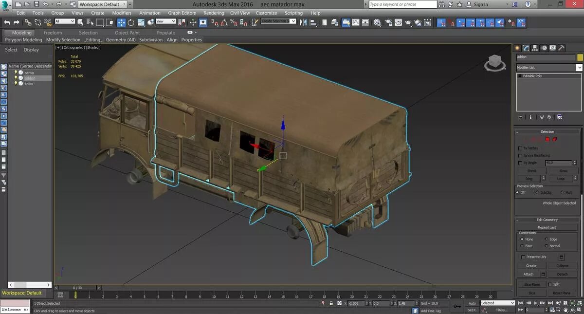The image size is (584, 314).
Task: Select the Edge constraint radio button
Action: click(x=546, y=239)
